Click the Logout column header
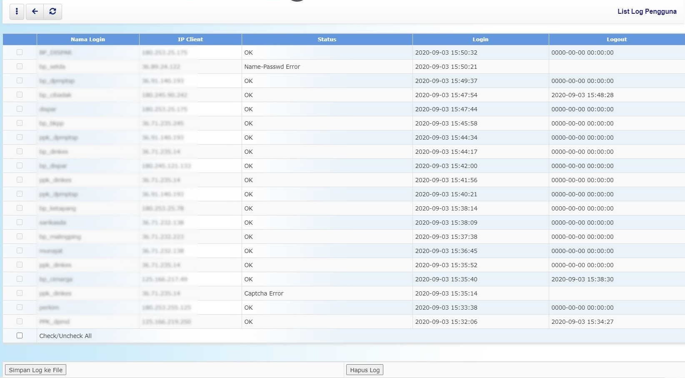 (x=617, y=39)
